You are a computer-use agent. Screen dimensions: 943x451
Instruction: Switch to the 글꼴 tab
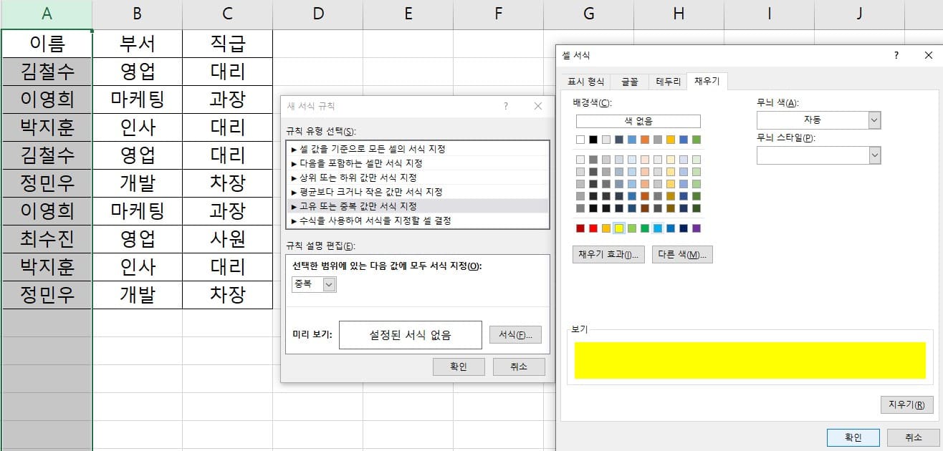(x=628, y=81)
